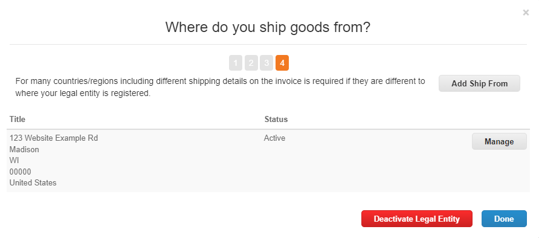This screenshot has height=238, width=539.
Task: Click the 'For many countries/regions' description line
Action: (221, 82)
